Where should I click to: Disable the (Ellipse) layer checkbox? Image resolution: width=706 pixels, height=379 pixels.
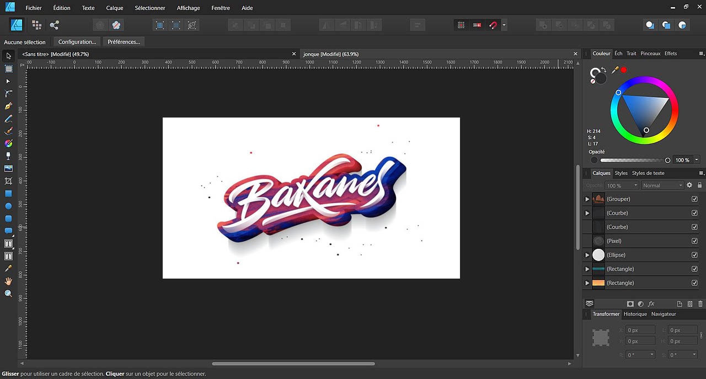(x=695, y=254)
